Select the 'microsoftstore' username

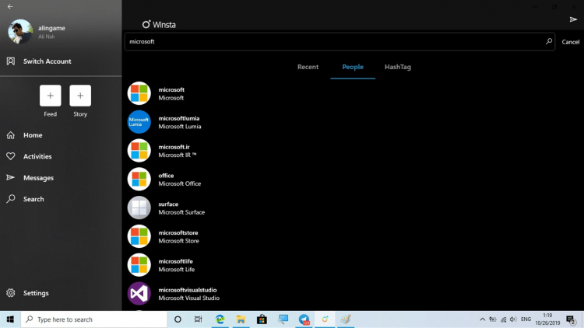point(178,233)
